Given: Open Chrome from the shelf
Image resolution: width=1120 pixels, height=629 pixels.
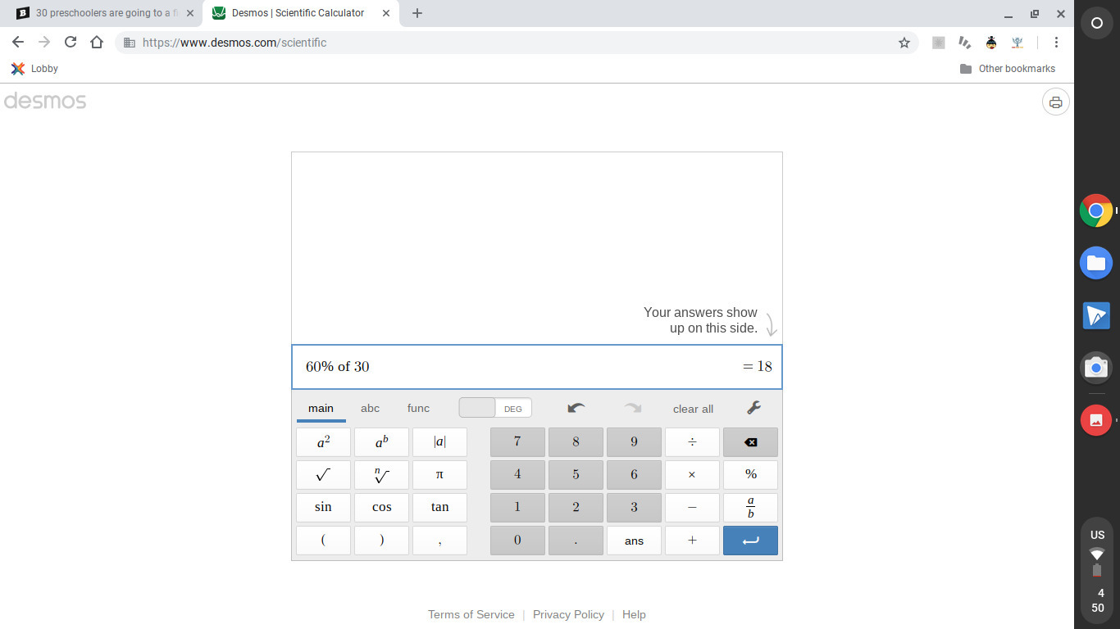Looking at the screenshot, I should click(1096, 210).
